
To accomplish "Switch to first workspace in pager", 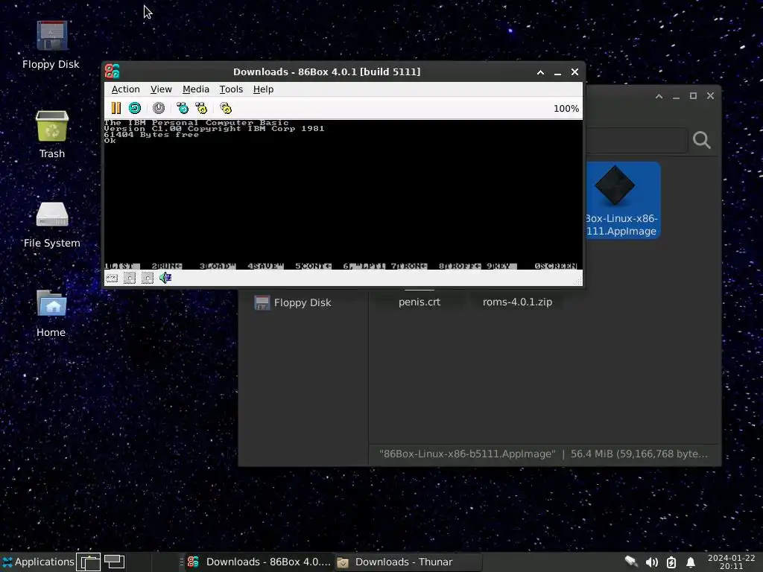I will (89, 562).
